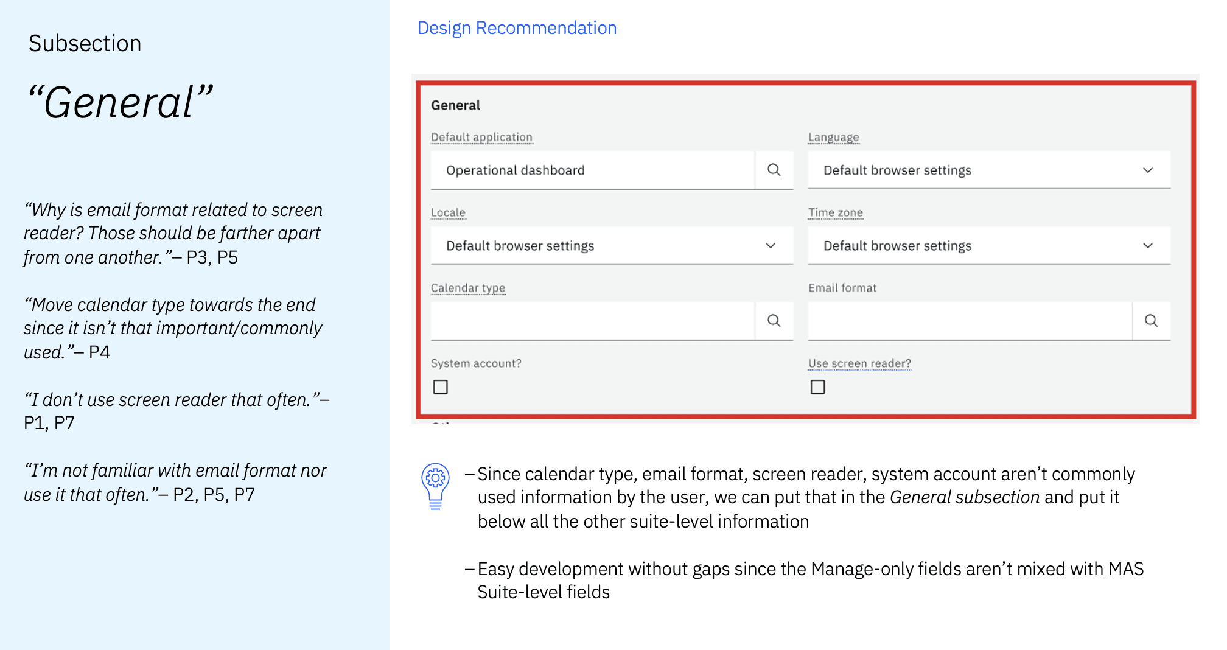Open the Language dropdown

point(988,170)
